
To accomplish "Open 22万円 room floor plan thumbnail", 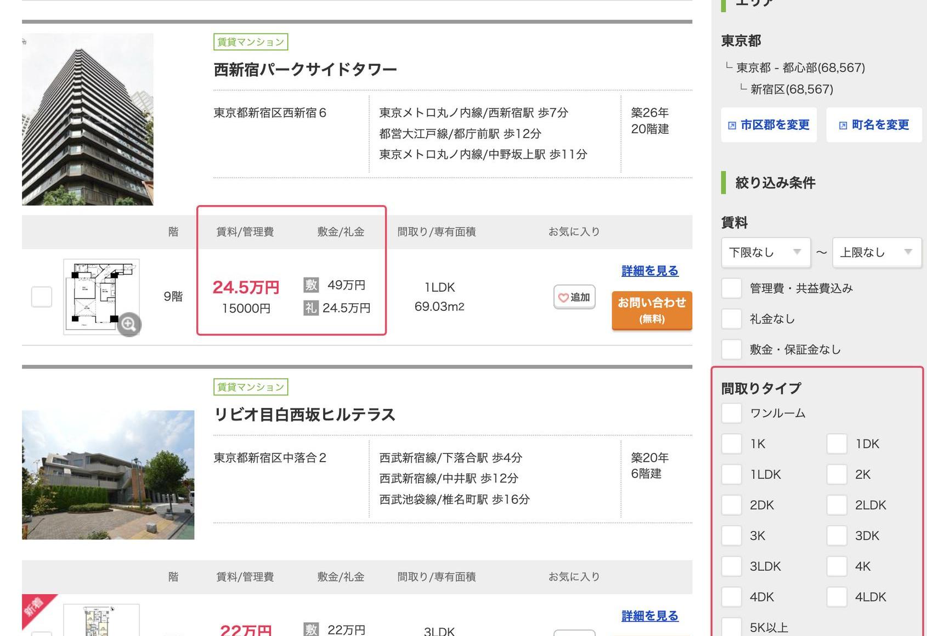I will click(101, 620).
